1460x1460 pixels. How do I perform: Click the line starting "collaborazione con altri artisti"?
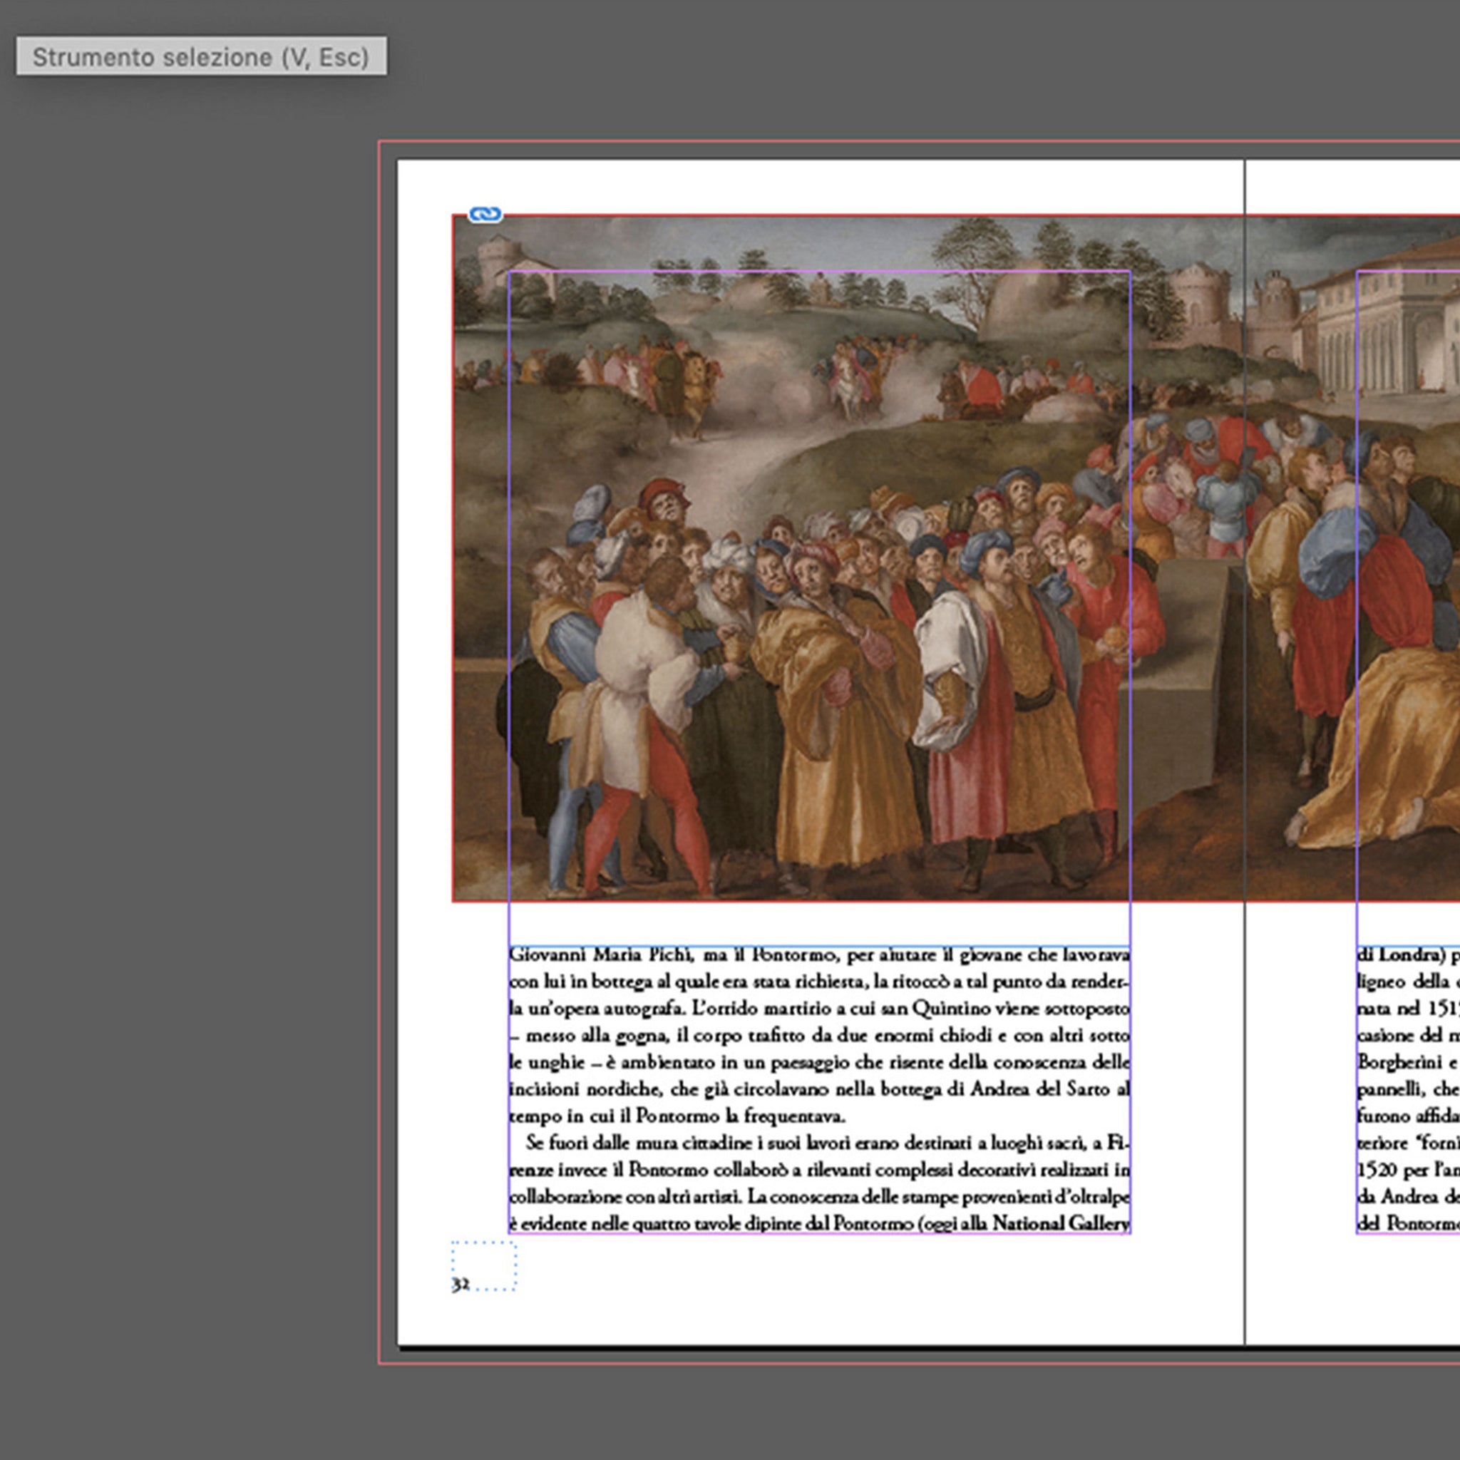(x=820, y=1196)
